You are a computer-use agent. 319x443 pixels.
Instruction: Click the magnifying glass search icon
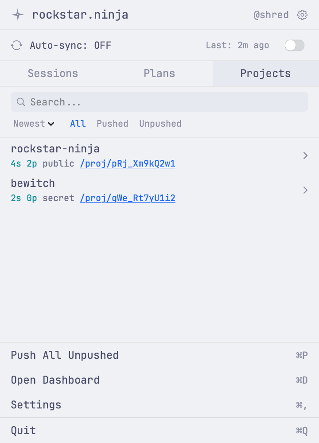click(21, 102)
